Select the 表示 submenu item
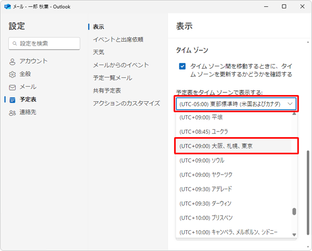The height and width of the screenshot is (251, 312). click(x=98, y=27)
